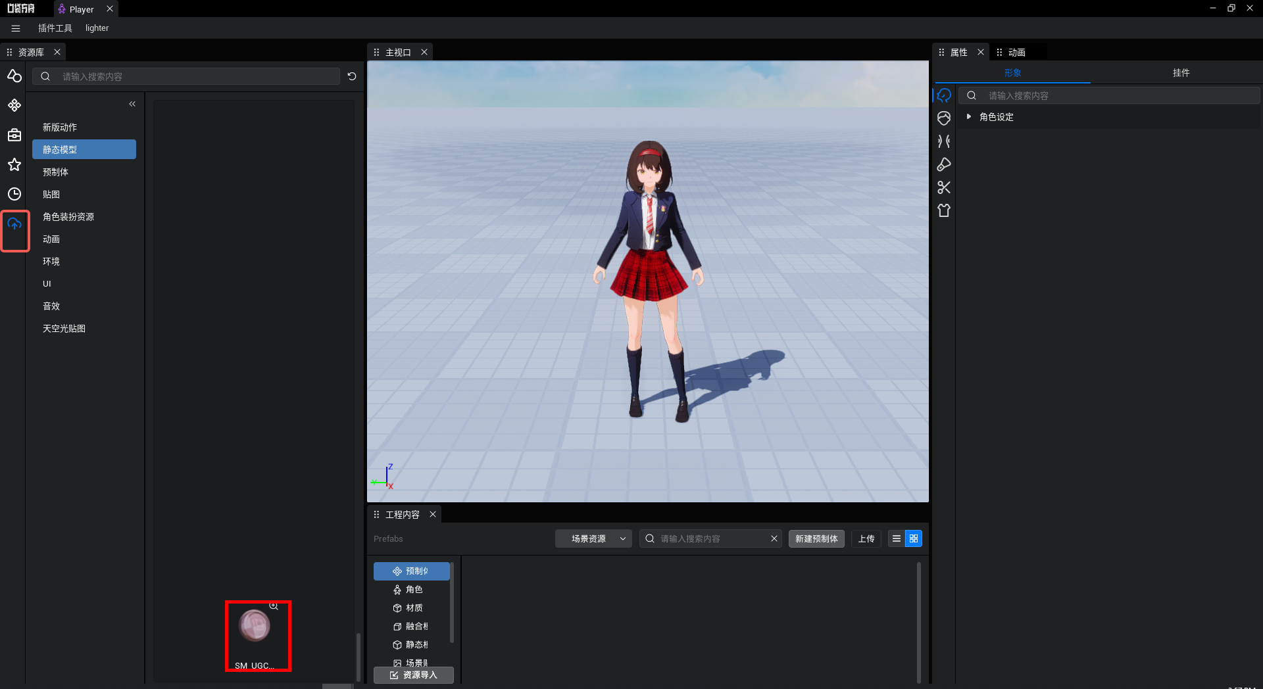The width and height of the screenshot is (1263, 689).
Task: Open the shapes category icon in resource sidebar
Action: point(14,76)
